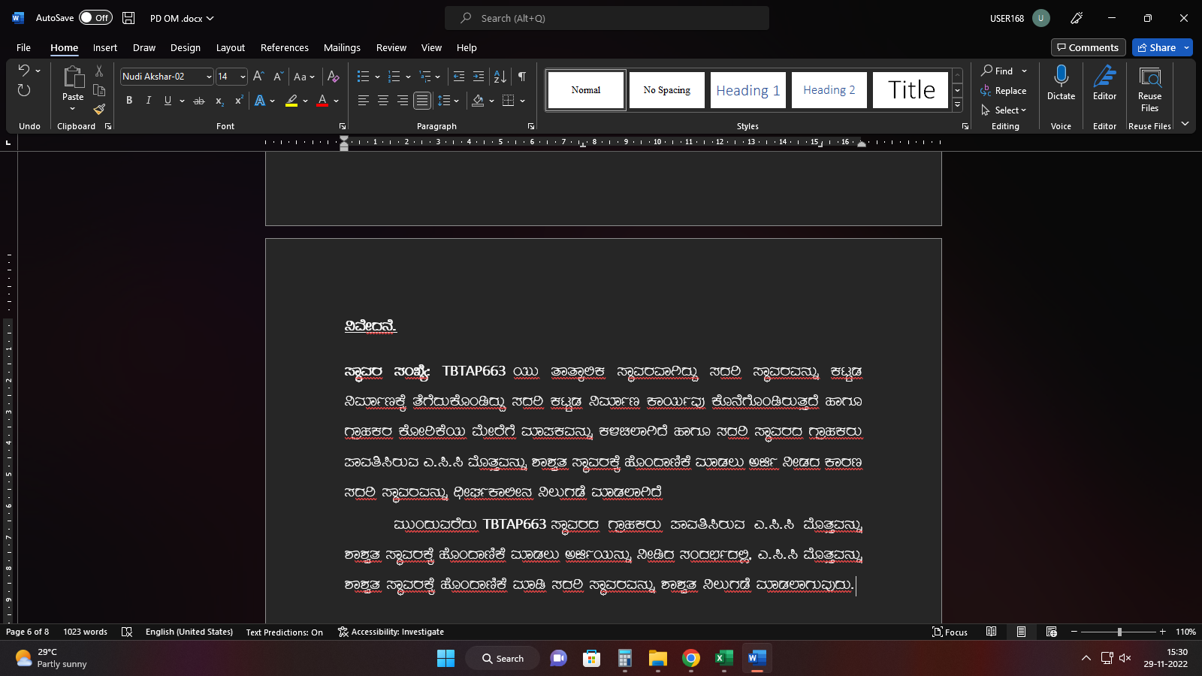Apply subscript formatting

[219, 101]
